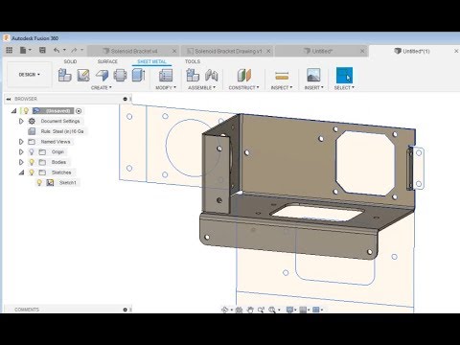This screenshot has width=460, height=345.
Task: Collapse the Sketches node
Action: pos(21,172)
